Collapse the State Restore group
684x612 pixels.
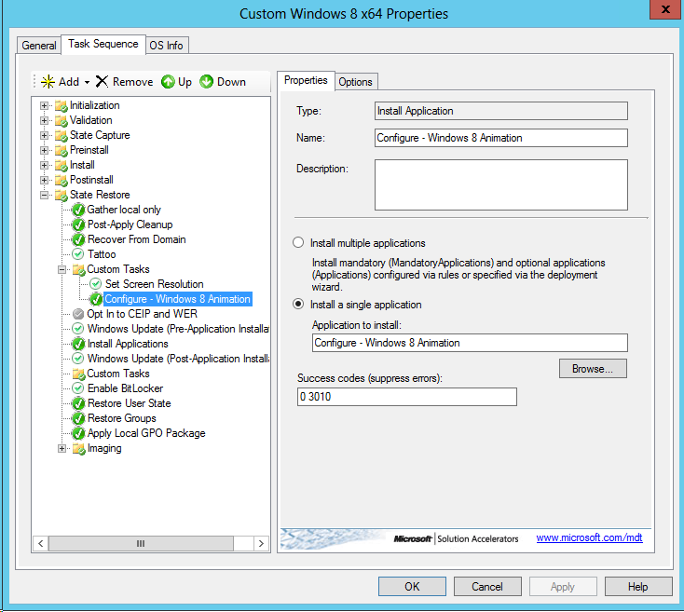44,195
